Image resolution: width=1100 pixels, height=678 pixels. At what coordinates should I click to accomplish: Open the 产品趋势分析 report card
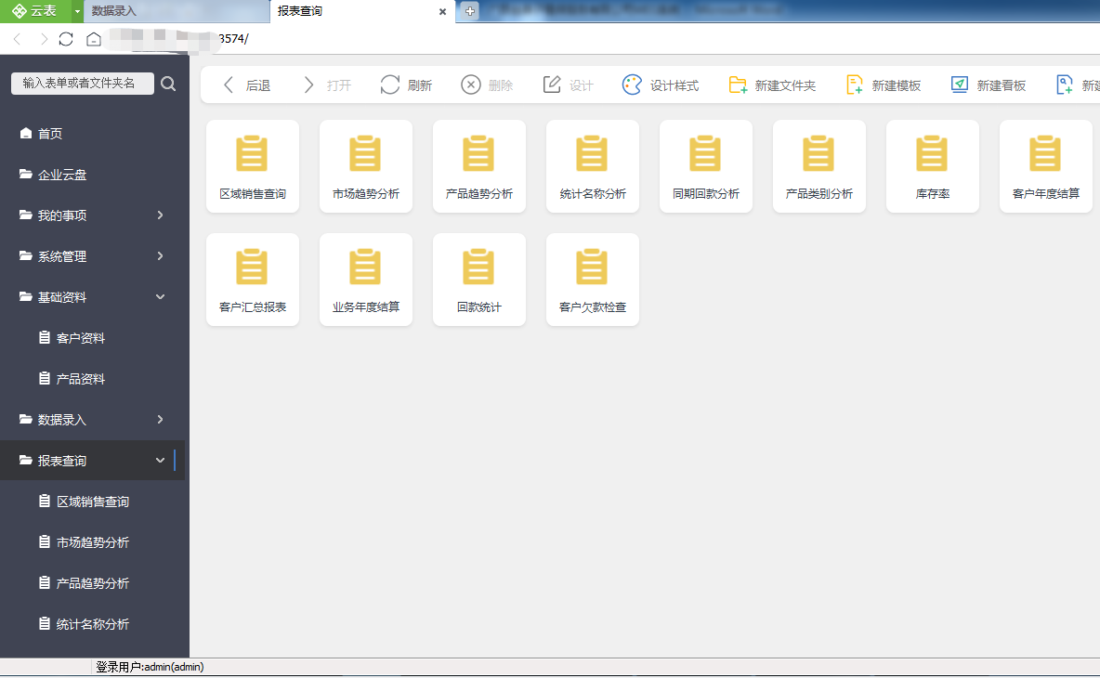tap(479, 166)
